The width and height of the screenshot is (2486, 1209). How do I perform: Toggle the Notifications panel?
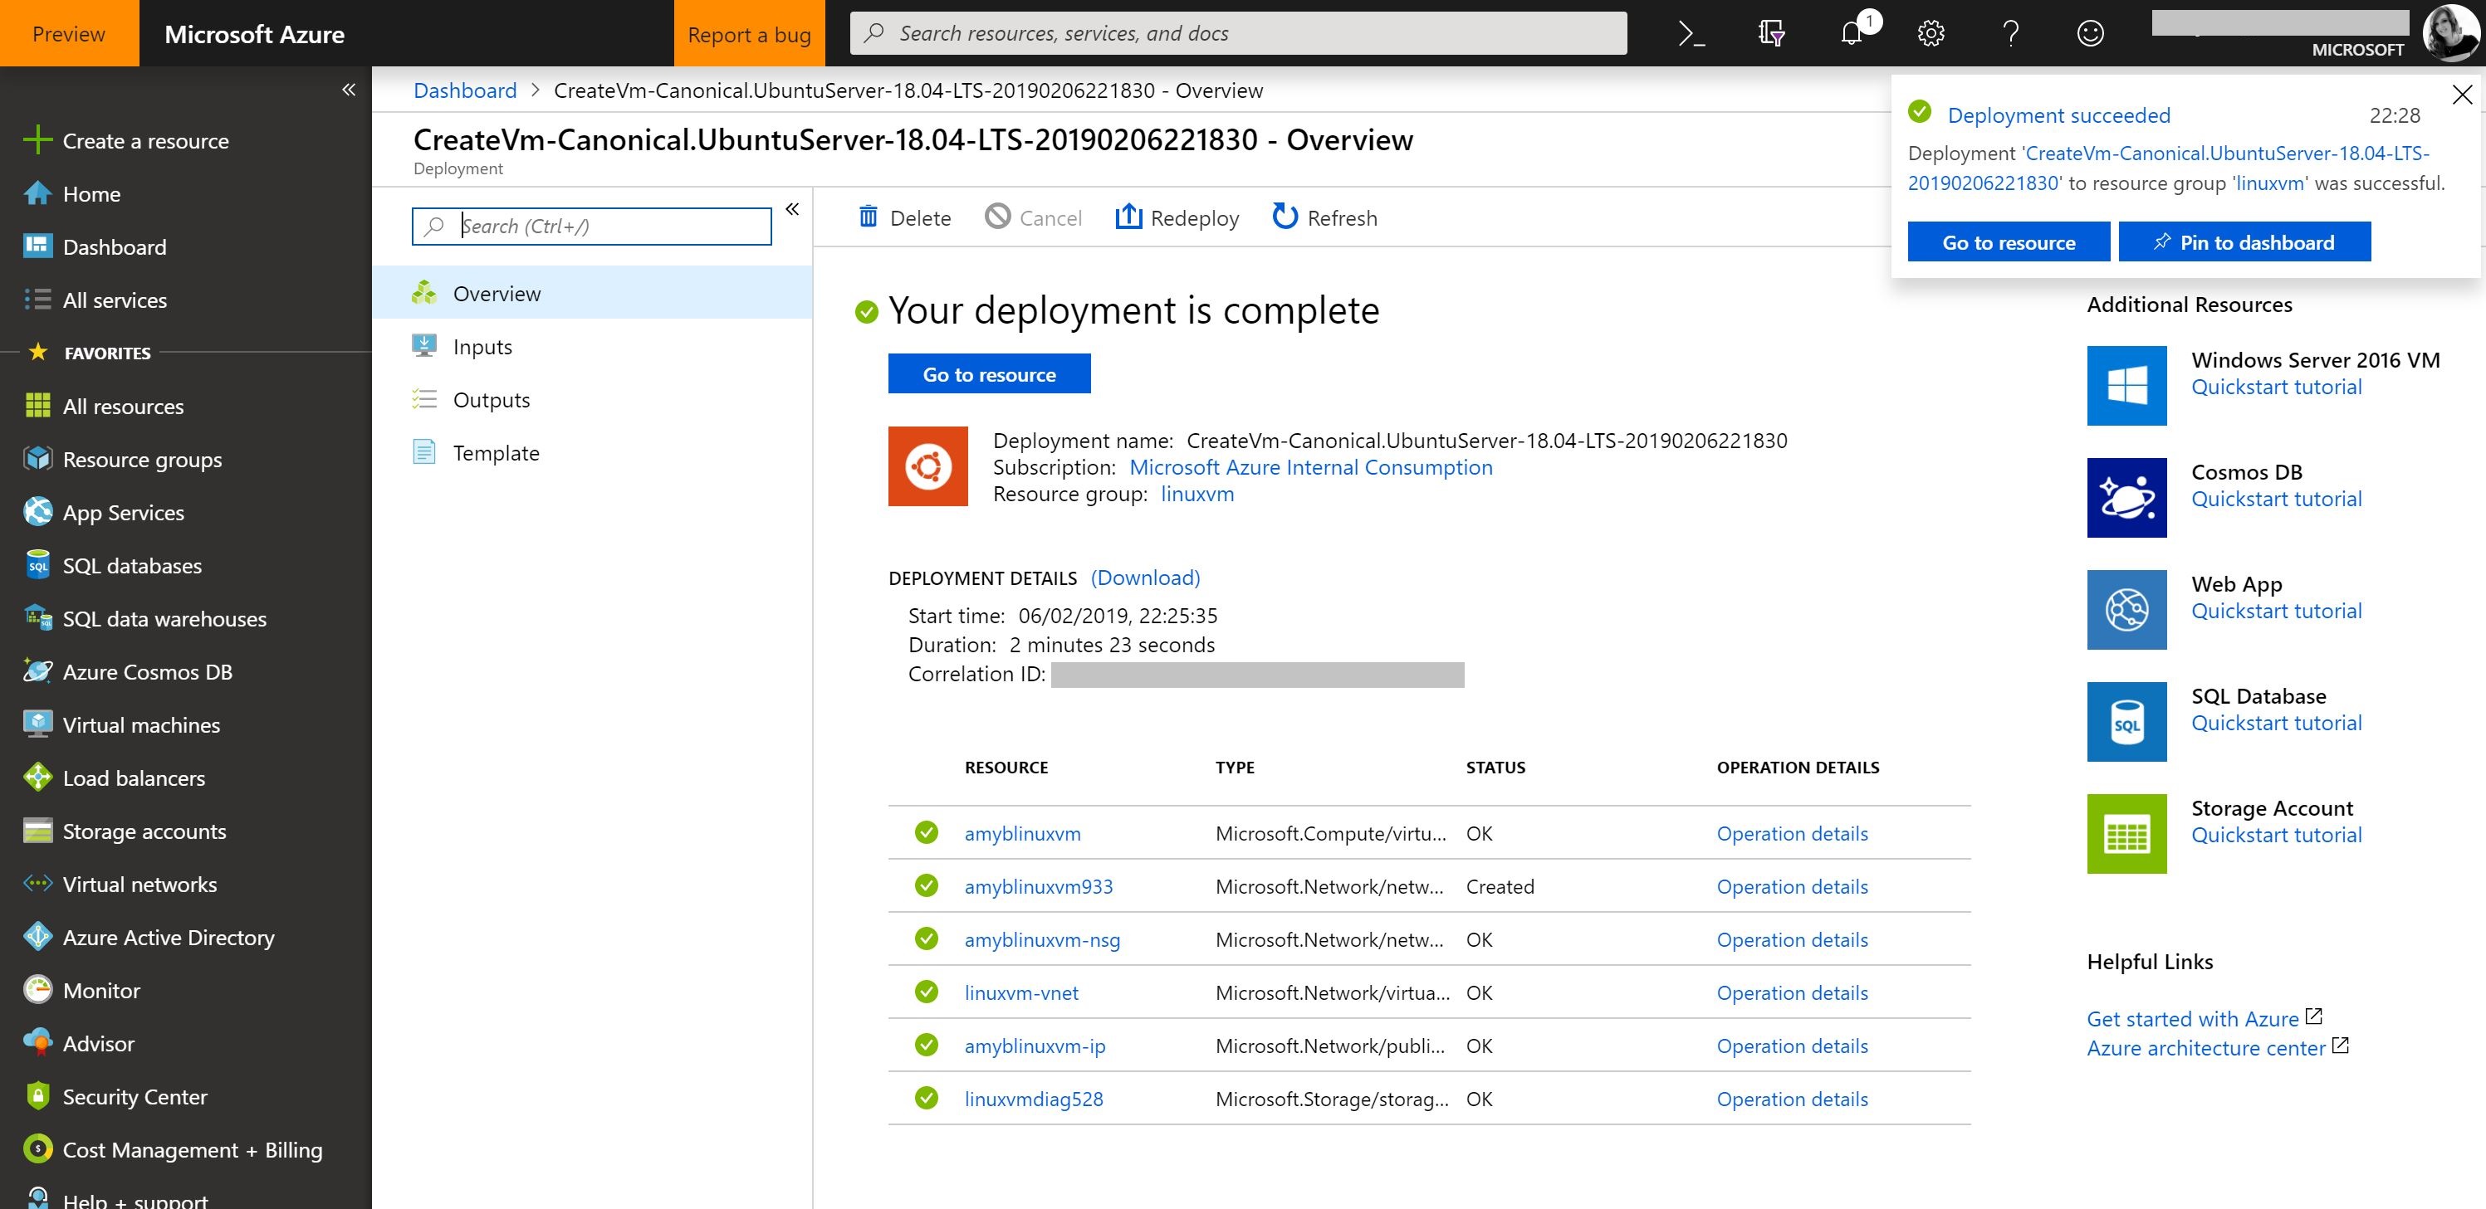click(x=1852, y=32)
